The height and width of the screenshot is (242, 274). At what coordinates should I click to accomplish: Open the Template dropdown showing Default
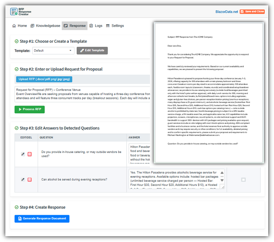click(x=53, y=51)
